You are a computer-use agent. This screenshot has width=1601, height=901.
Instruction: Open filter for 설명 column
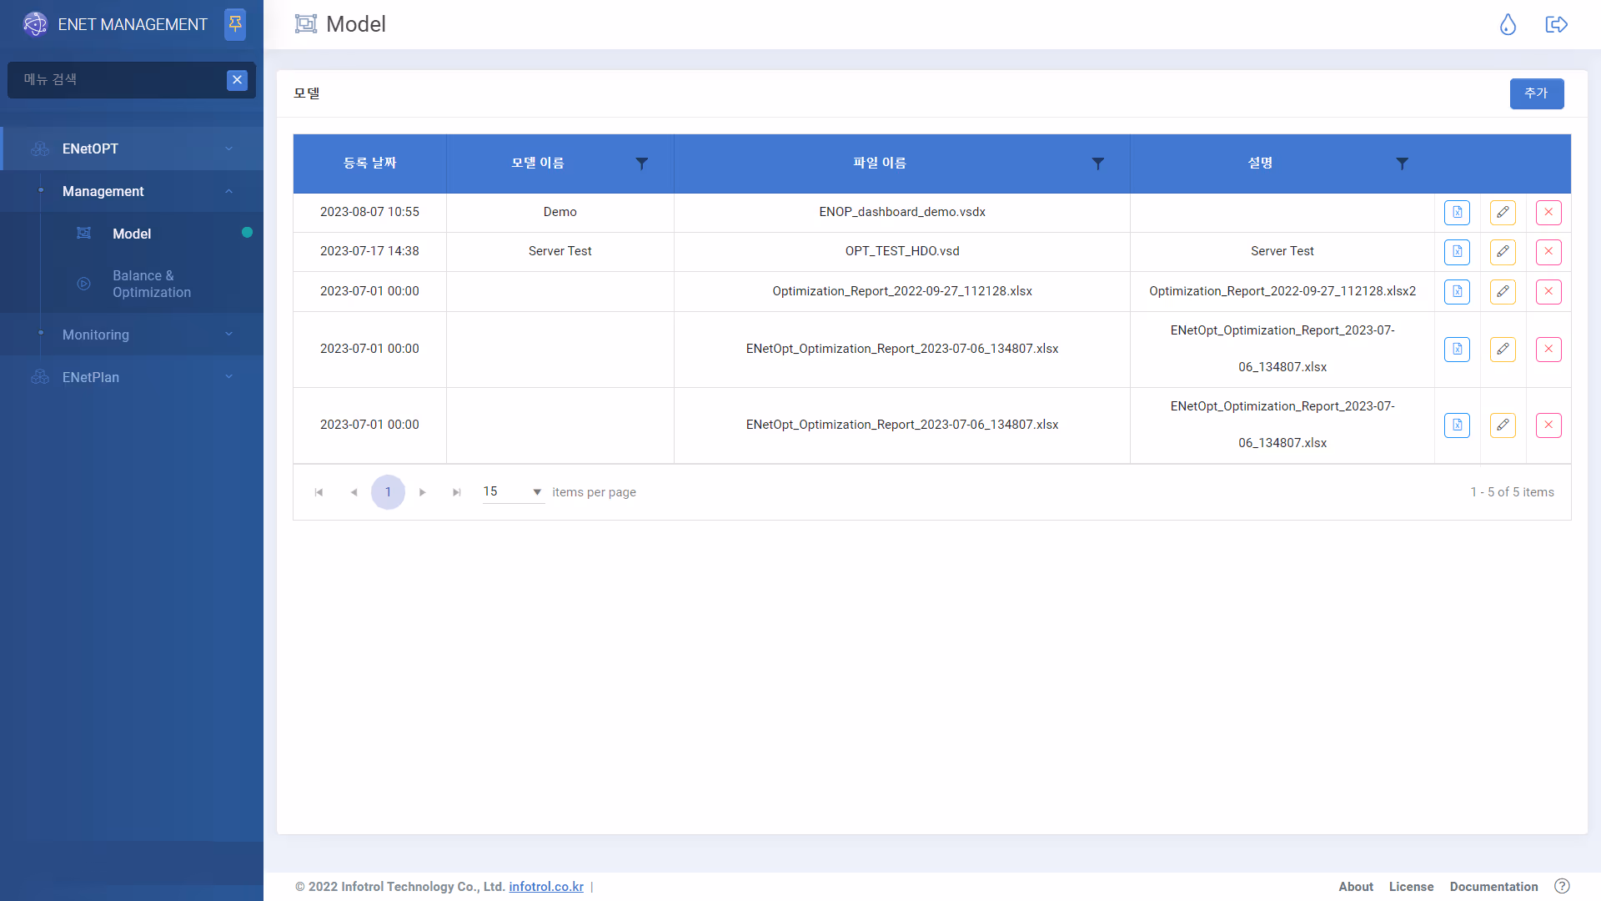click(1403, 164)
